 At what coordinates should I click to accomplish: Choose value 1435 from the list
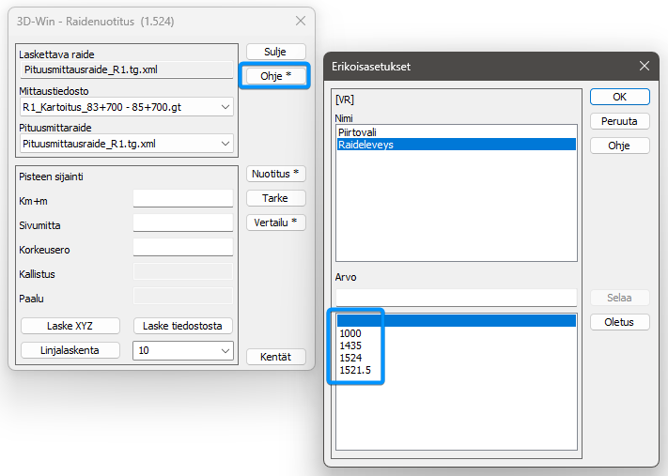click(350, 346)
